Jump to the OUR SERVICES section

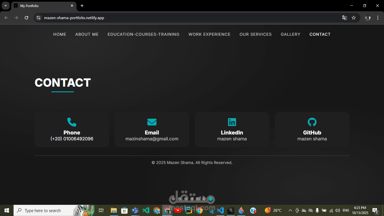point(256,34)
